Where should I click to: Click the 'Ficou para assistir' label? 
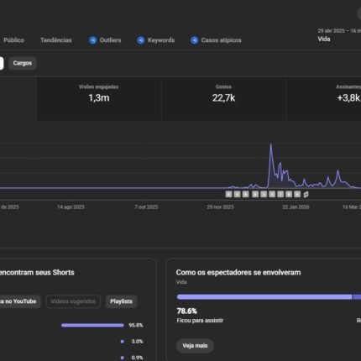pyautogui.click(x=200, y=321)
